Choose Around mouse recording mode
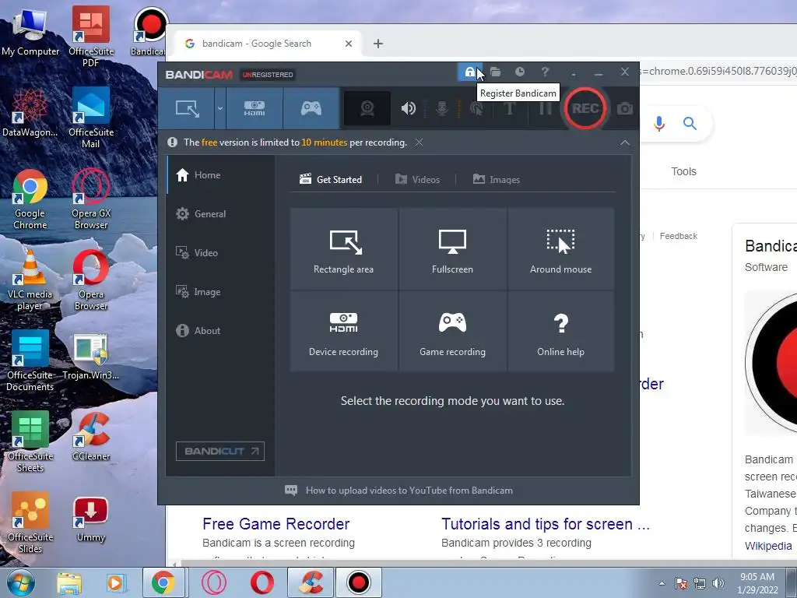The image size is (797, 598). pos(560,248)
